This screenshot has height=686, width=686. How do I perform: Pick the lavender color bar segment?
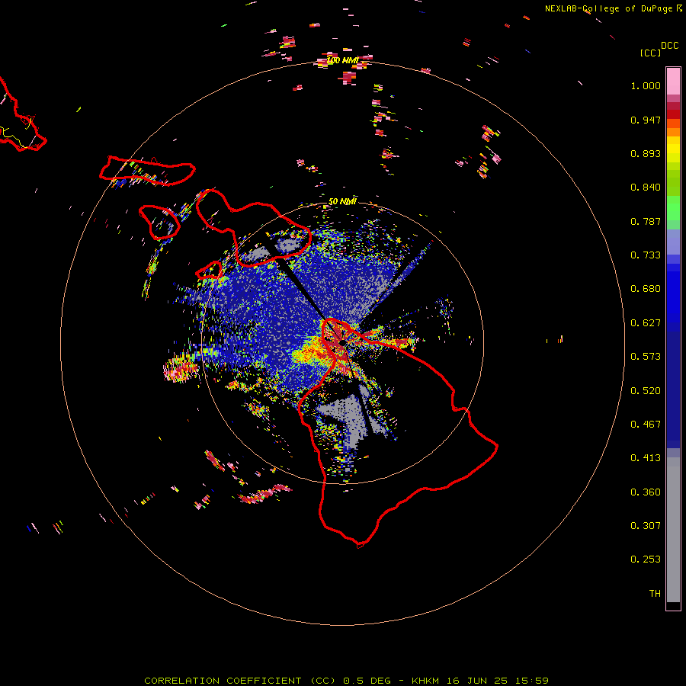[673, 242]
